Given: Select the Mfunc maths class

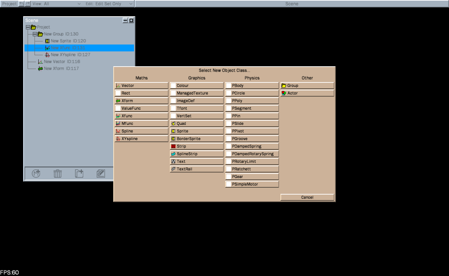Looking at the screenshot, I should coord(141,124).
